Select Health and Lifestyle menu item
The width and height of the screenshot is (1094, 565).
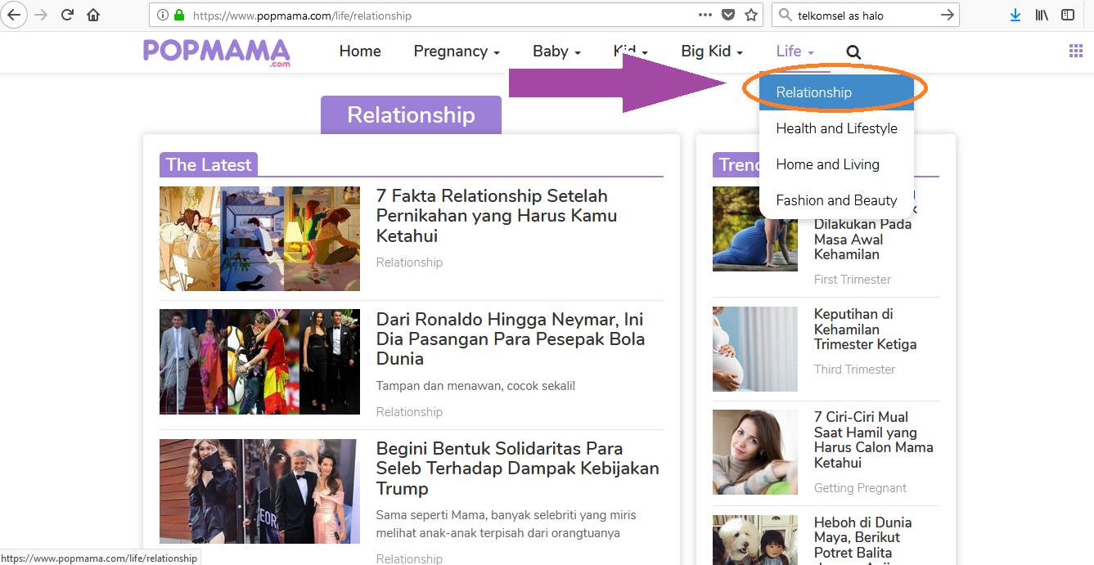tap(836, 128)
